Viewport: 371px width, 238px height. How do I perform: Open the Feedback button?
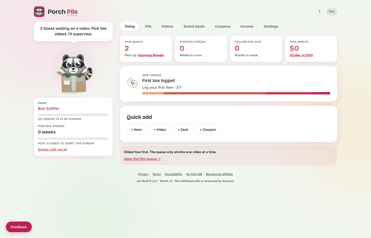pyautogui.click(x=19, y=227)
